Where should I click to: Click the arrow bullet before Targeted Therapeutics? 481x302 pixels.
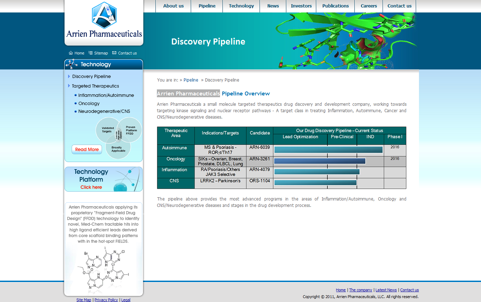pyautogui.click(x=69, y=85)
